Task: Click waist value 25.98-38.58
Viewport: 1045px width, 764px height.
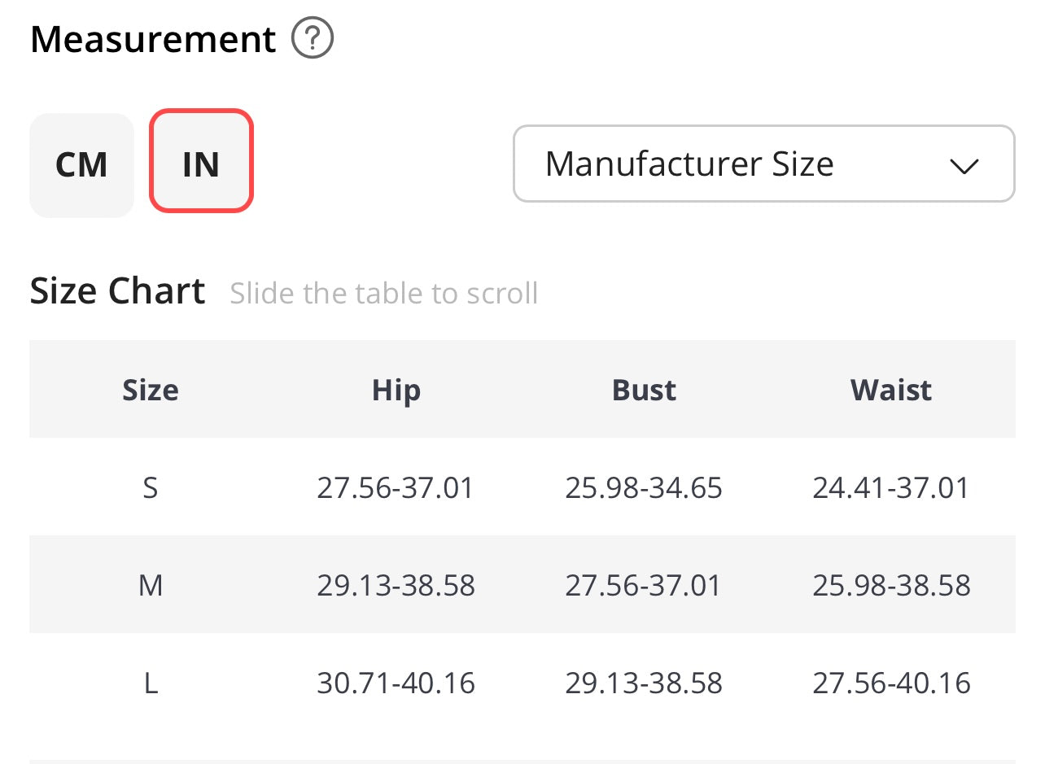Action: (x=891, y=586)
